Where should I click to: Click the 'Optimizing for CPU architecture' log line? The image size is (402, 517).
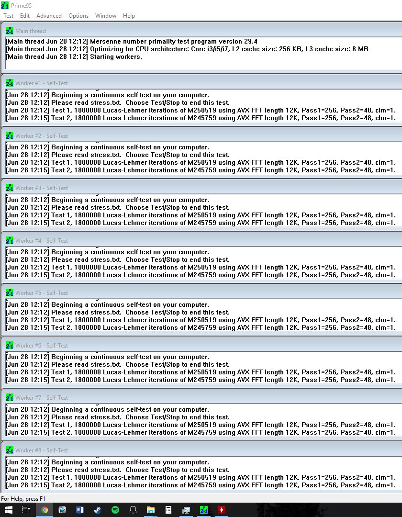(x=187, y=49)
